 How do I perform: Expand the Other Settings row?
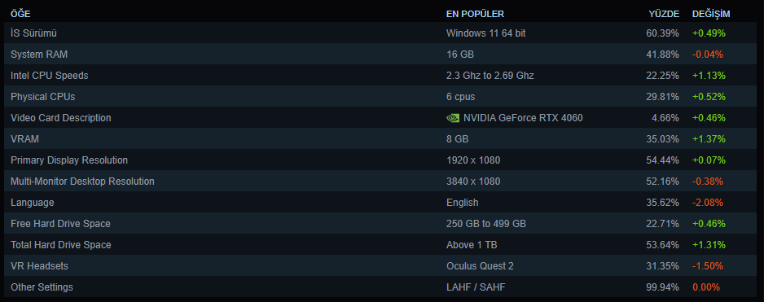pyautogui.click(x=381, y=287)
